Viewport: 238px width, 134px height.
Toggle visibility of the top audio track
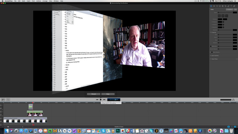[x=1, y=105]
